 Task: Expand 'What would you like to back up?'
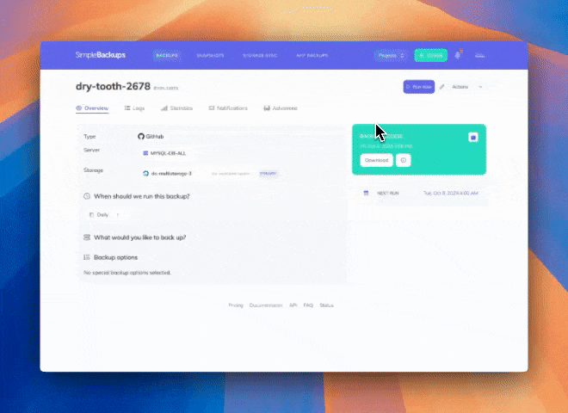pyautogui.click(x=139, y=237)
